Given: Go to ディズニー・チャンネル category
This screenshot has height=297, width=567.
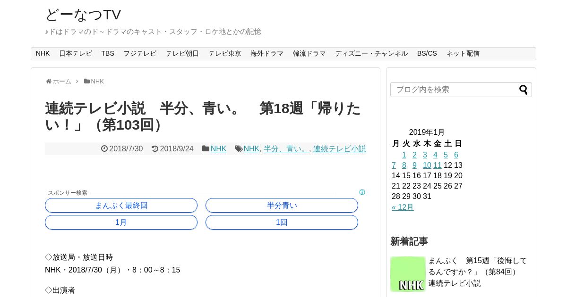Looking at the screenshot, I should pyautogui.click(x=371, y=54).
